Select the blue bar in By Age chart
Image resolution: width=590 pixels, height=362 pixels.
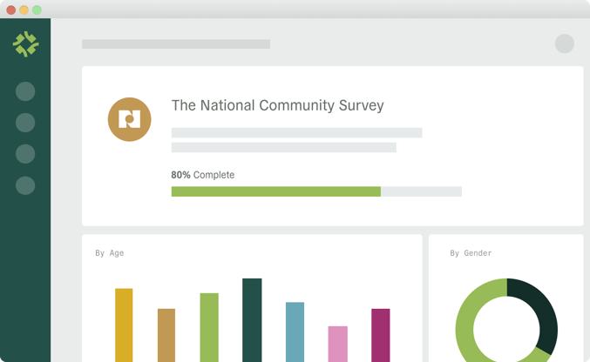(295, 332)
